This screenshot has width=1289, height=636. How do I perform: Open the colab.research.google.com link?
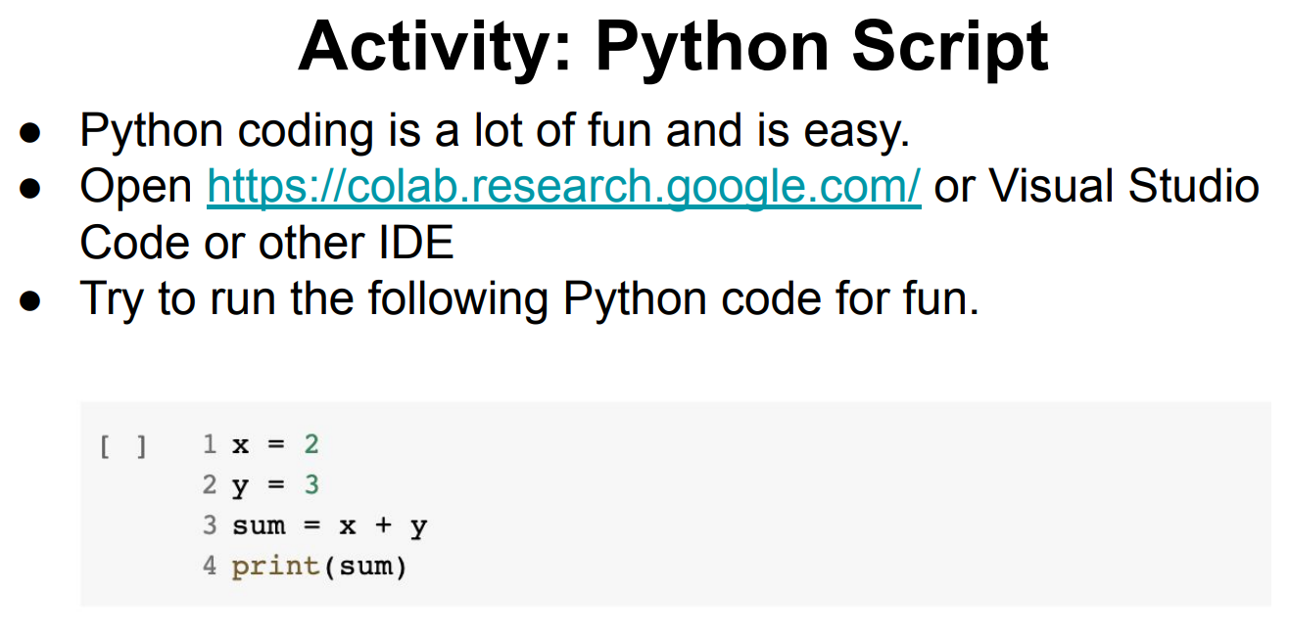point(563,186)
